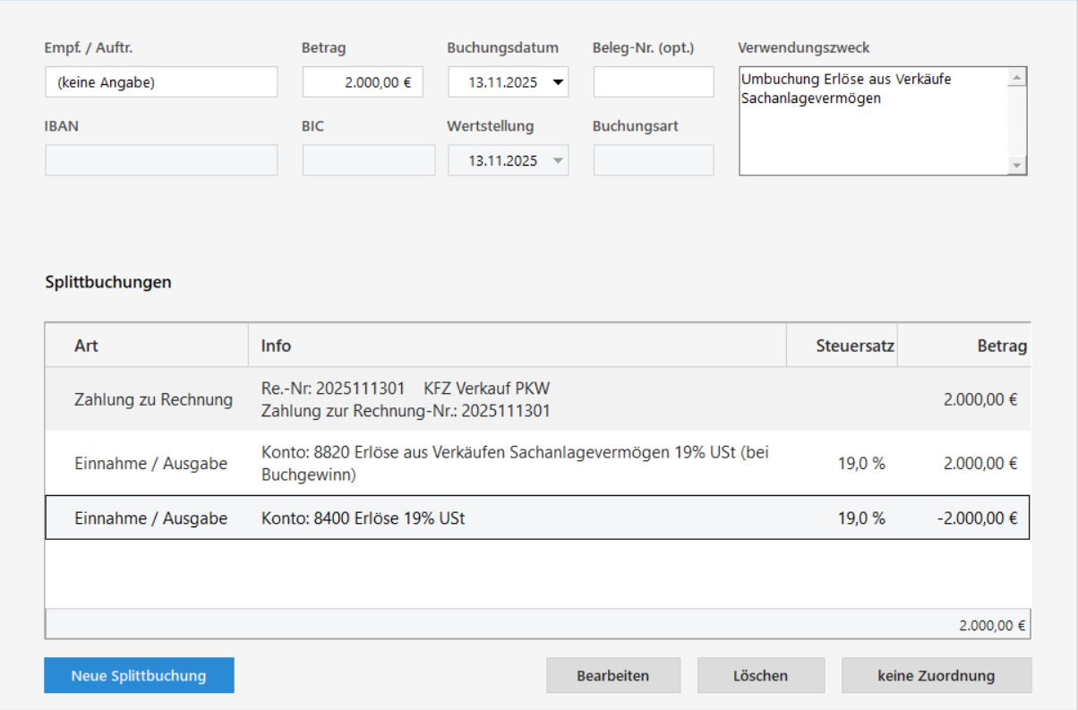Click the Neue Splittbuchung button
The height and width of the screenshot is (710, 1078).
[x=139, y=675]
